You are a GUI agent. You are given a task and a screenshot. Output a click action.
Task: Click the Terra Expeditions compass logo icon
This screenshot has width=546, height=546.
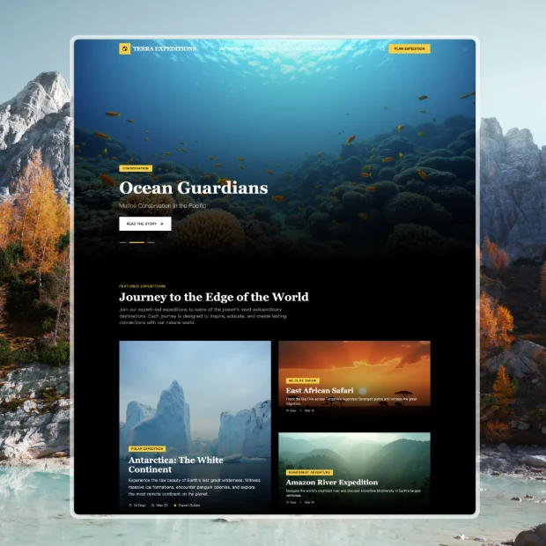tap(124, 48)
